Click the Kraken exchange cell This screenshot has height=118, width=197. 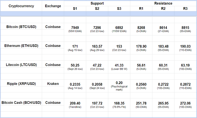pos(53,84)
